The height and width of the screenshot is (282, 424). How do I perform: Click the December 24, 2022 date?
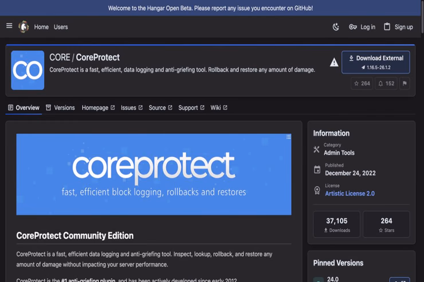point(350,173)
